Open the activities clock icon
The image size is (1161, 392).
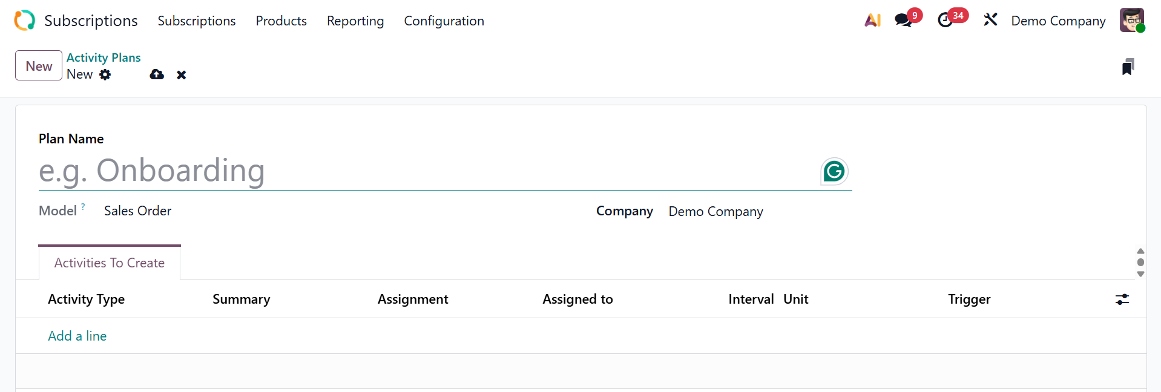(945, 21)
